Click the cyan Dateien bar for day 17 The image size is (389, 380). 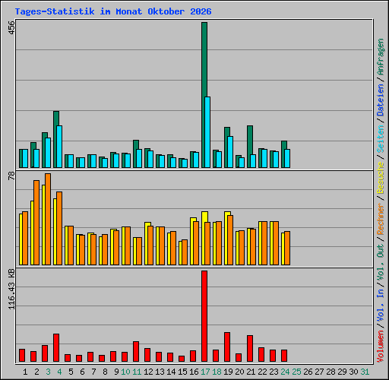207,132
